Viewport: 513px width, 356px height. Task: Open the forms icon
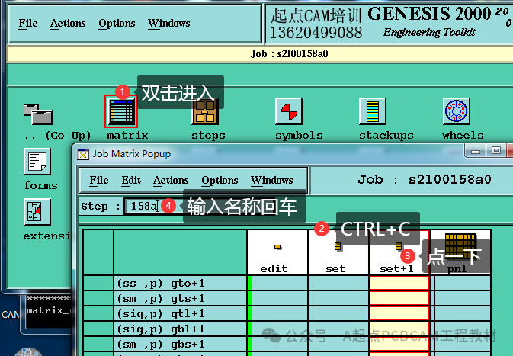coord(37,162)
